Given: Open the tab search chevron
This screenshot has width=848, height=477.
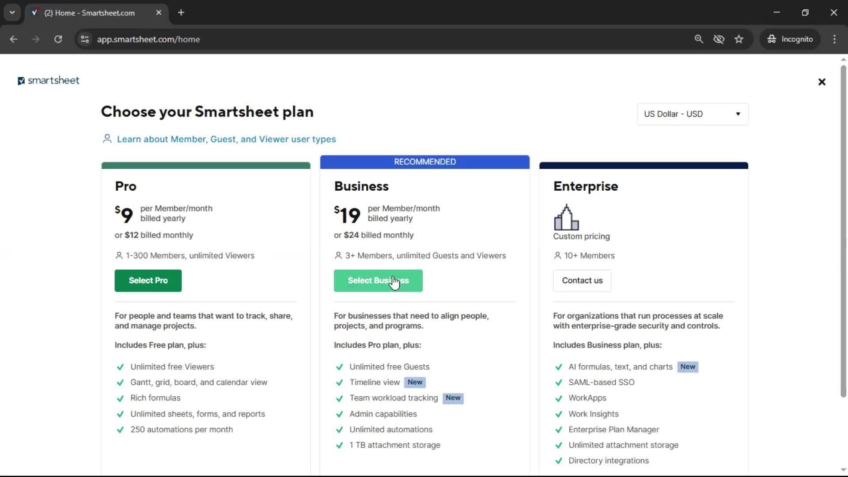Looking at the screenshot, I should click(x=12, y=12).
